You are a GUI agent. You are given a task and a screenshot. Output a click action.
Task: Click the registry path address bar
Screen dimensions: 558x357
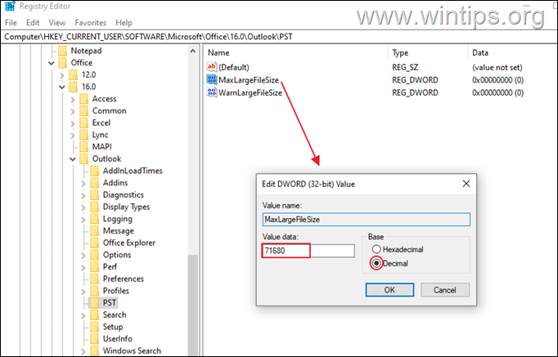pos(279,37)
